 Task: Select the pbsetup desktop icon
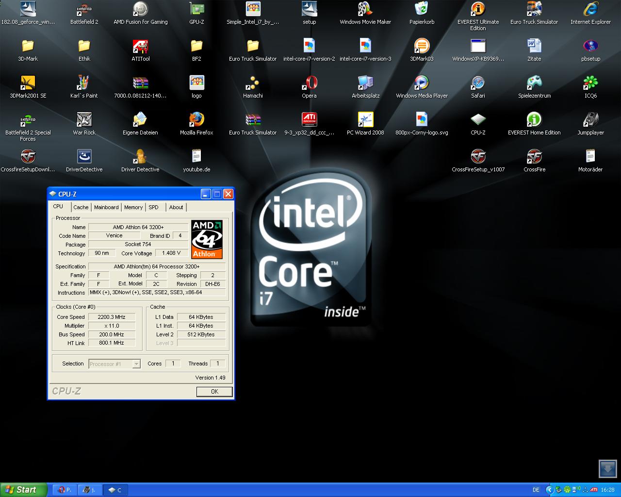[590, 50]
